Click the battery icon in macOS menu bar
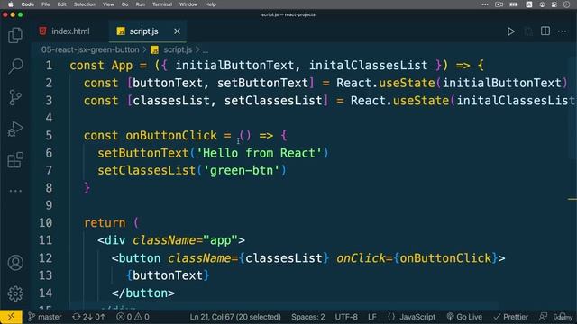Image resolution: width=577 pixels, height=324 pixels. (513, 4)
